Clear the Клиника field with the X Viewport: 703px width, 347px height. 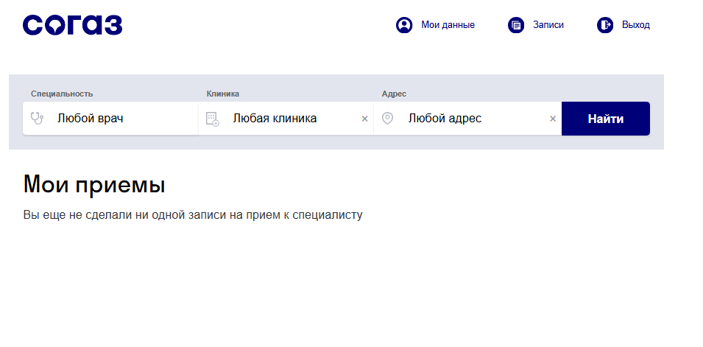pos(364,119)
